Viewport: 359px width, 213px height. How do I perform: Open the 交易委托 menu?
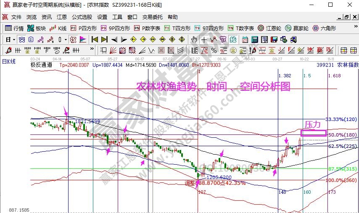[152, 17]
